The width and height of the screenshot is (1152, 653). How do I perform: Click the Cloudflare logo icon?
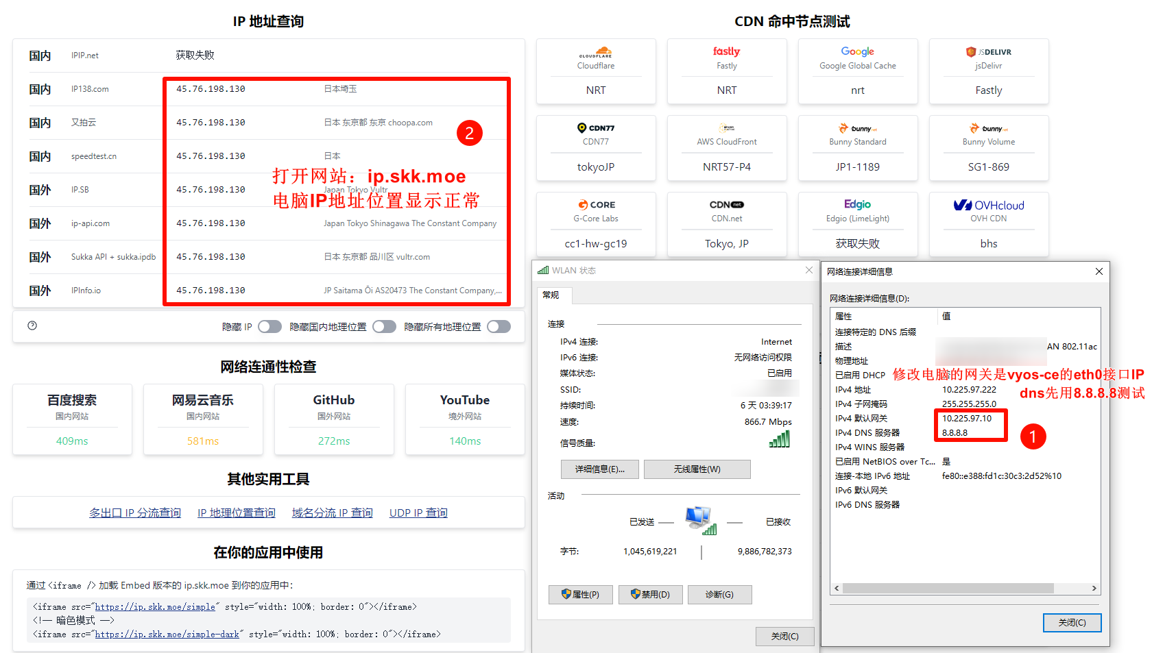tap(595, 52)
